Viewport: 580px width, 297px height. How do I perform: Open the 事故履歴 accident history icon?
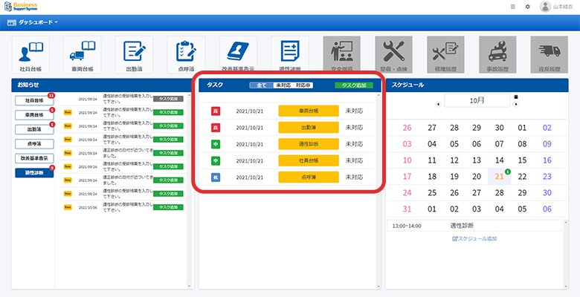(x=497, y=53)
